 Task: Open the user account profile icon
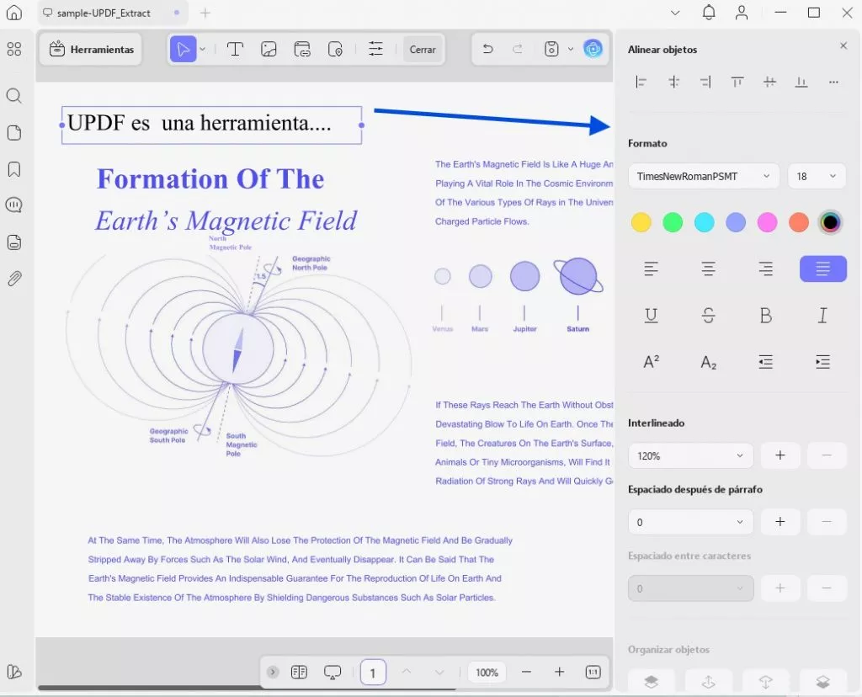click(742, 13)
